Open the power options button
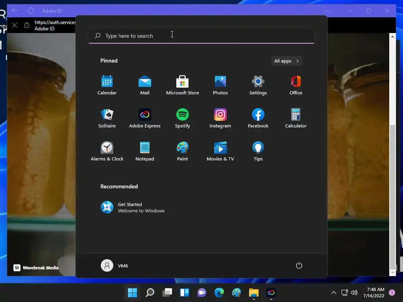 (x=299, y=265)
